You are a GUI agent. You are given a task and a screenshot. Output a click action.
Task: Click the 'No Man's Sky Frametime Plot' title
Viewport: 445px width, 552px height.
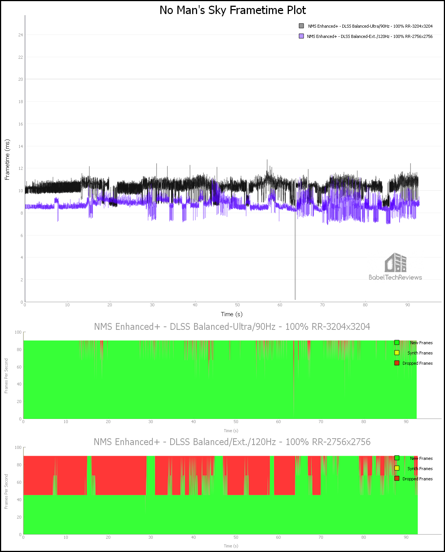233,10
